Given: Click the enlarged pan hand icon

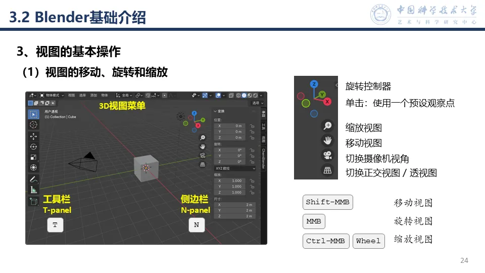Looking at the screenshot, I should 327,141.
